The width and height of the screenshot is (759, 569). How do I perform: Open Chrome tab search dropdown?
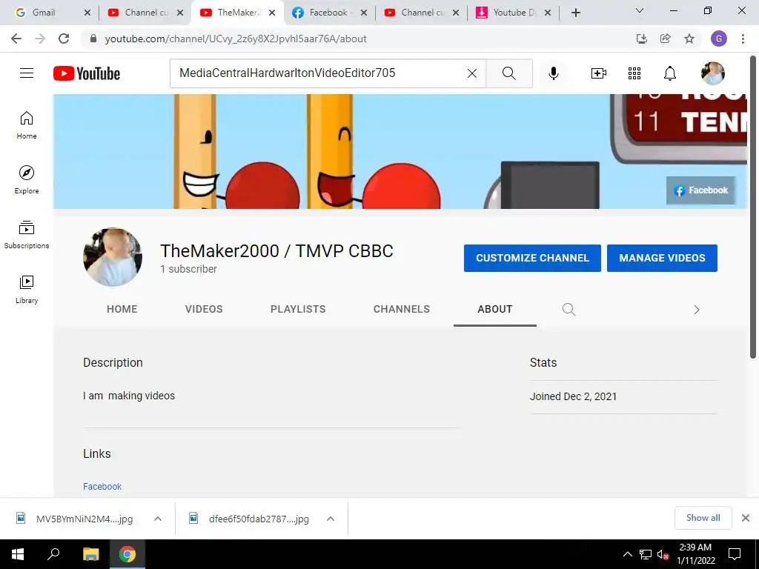pos(640,10)
